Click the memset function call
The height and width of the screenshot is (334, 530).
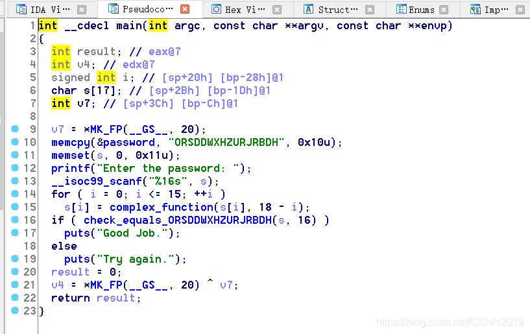click(71, 156)
